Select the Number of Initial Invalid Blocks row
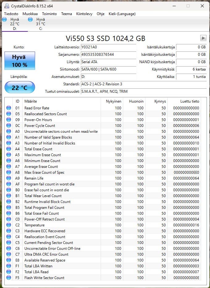210x288 pixels. (103, 143)
